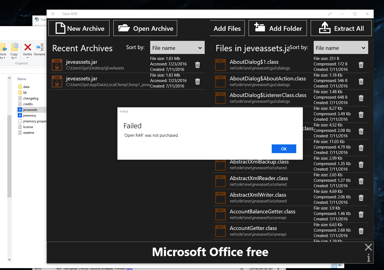
Task: Click the Extract All button
Action: 341,28
